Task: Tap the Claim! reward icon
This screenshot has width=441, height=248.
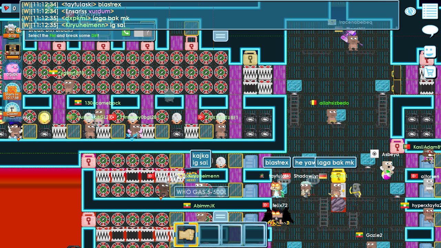Action: (x=12, y=110)
